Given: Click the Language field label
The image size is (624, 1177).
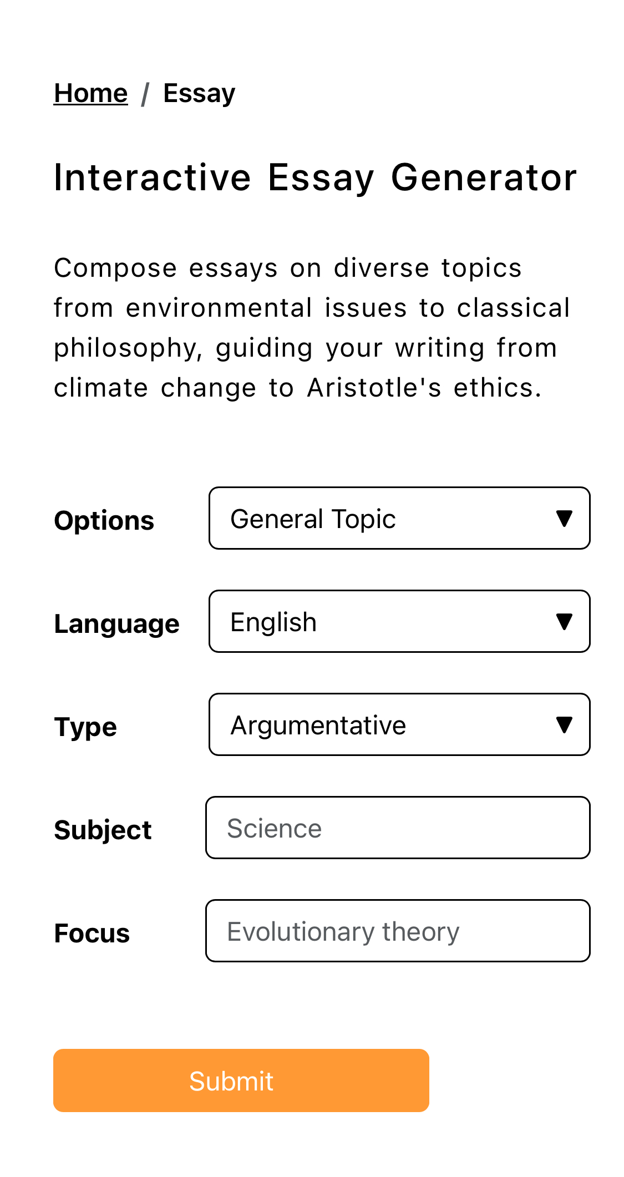Looking at the screenshot, I should [x=116, y=624].
